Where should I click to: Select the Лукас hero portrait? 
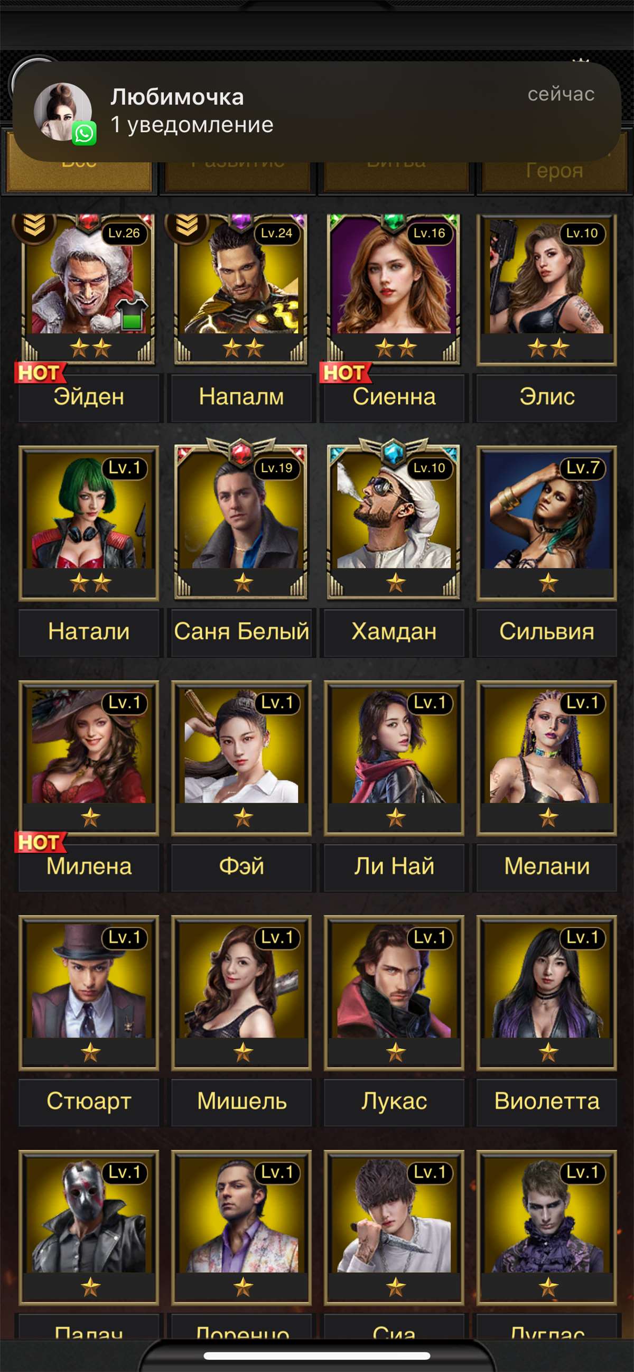pyautogui.click(x=394, y=992)
